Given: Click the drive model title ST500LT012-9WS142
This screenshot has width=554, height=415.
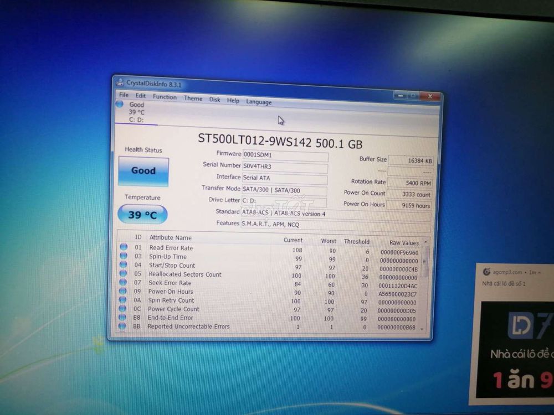Looking at the screenshot, I should click(x=255, y=141).
